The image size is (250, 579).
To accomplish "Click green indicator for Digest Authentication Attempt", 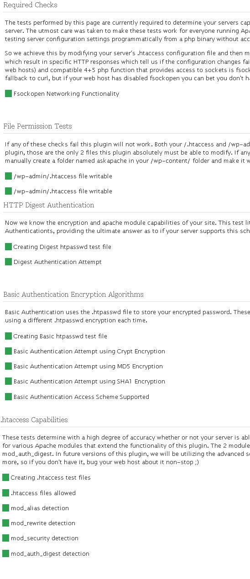I will (x=8, y=262).
